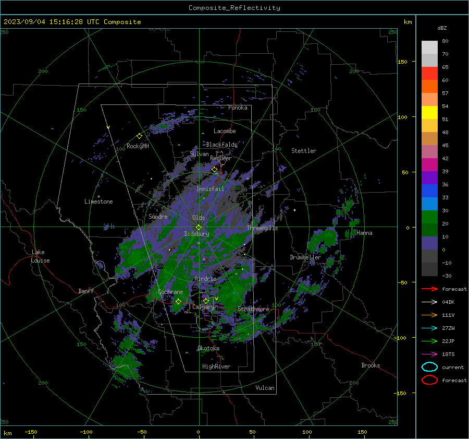The width and height of the screenshot is (469, 439).
Task: Click the white plus marker near Drumheller
Action: [294, 210]
